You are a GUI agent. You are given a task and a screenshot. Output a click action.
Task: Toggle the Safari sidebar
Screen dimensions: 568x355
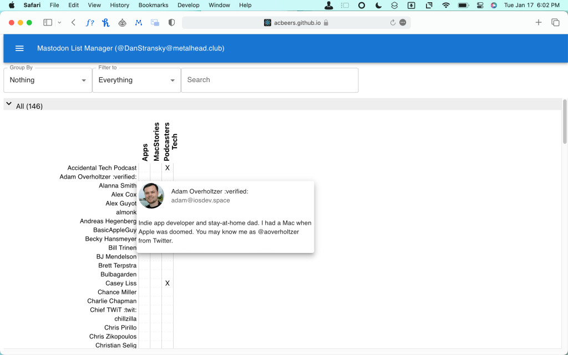coord(46,22)
